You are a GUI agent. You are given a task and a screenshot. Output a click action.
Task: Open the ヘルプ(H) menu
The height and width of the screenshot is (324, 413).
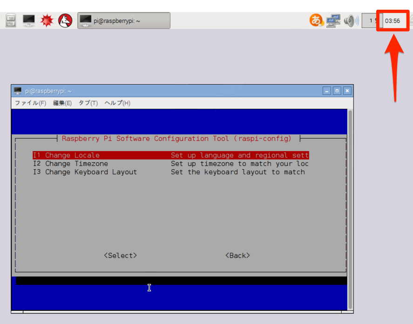pos(117,103)
